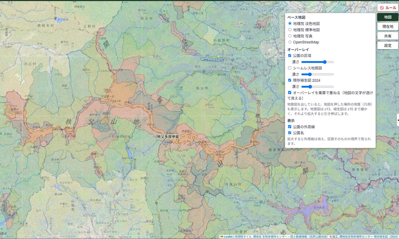Choose 地理院 標準地図 base map

(290, 30)
